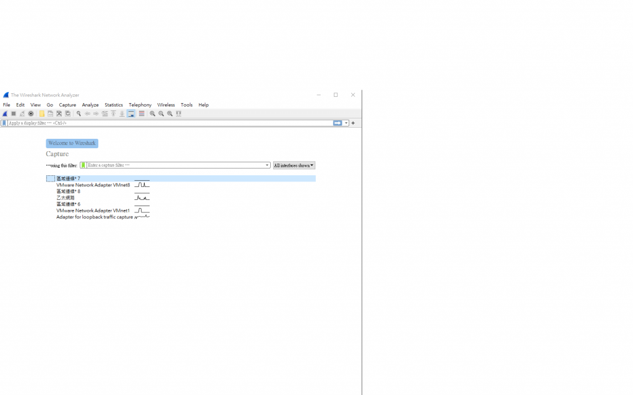Click the Resize columns icon
633x395 pixels.
[179, 114]
